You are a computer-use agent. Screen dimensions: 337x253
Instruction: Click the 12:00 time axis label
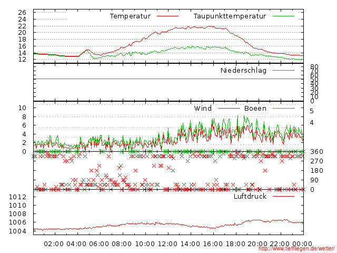coord(167,244)
